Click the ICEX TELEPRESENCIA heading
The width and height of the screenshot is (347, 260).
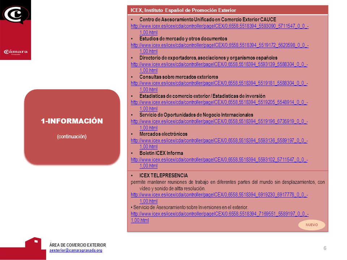coord(163,175)
